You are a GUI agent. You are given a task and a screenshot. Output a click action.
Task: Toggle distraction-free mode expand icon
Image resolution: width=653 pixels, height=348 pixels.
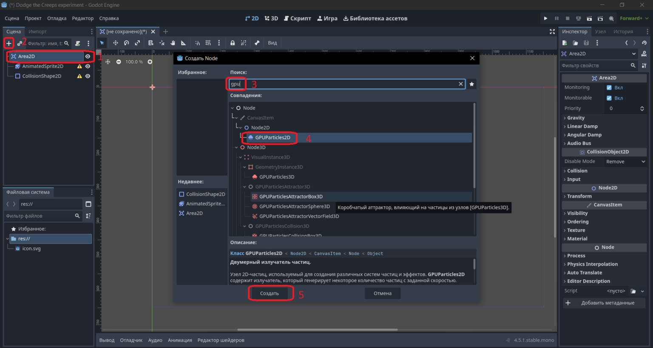pyautogui.click(x=552, y=31)
